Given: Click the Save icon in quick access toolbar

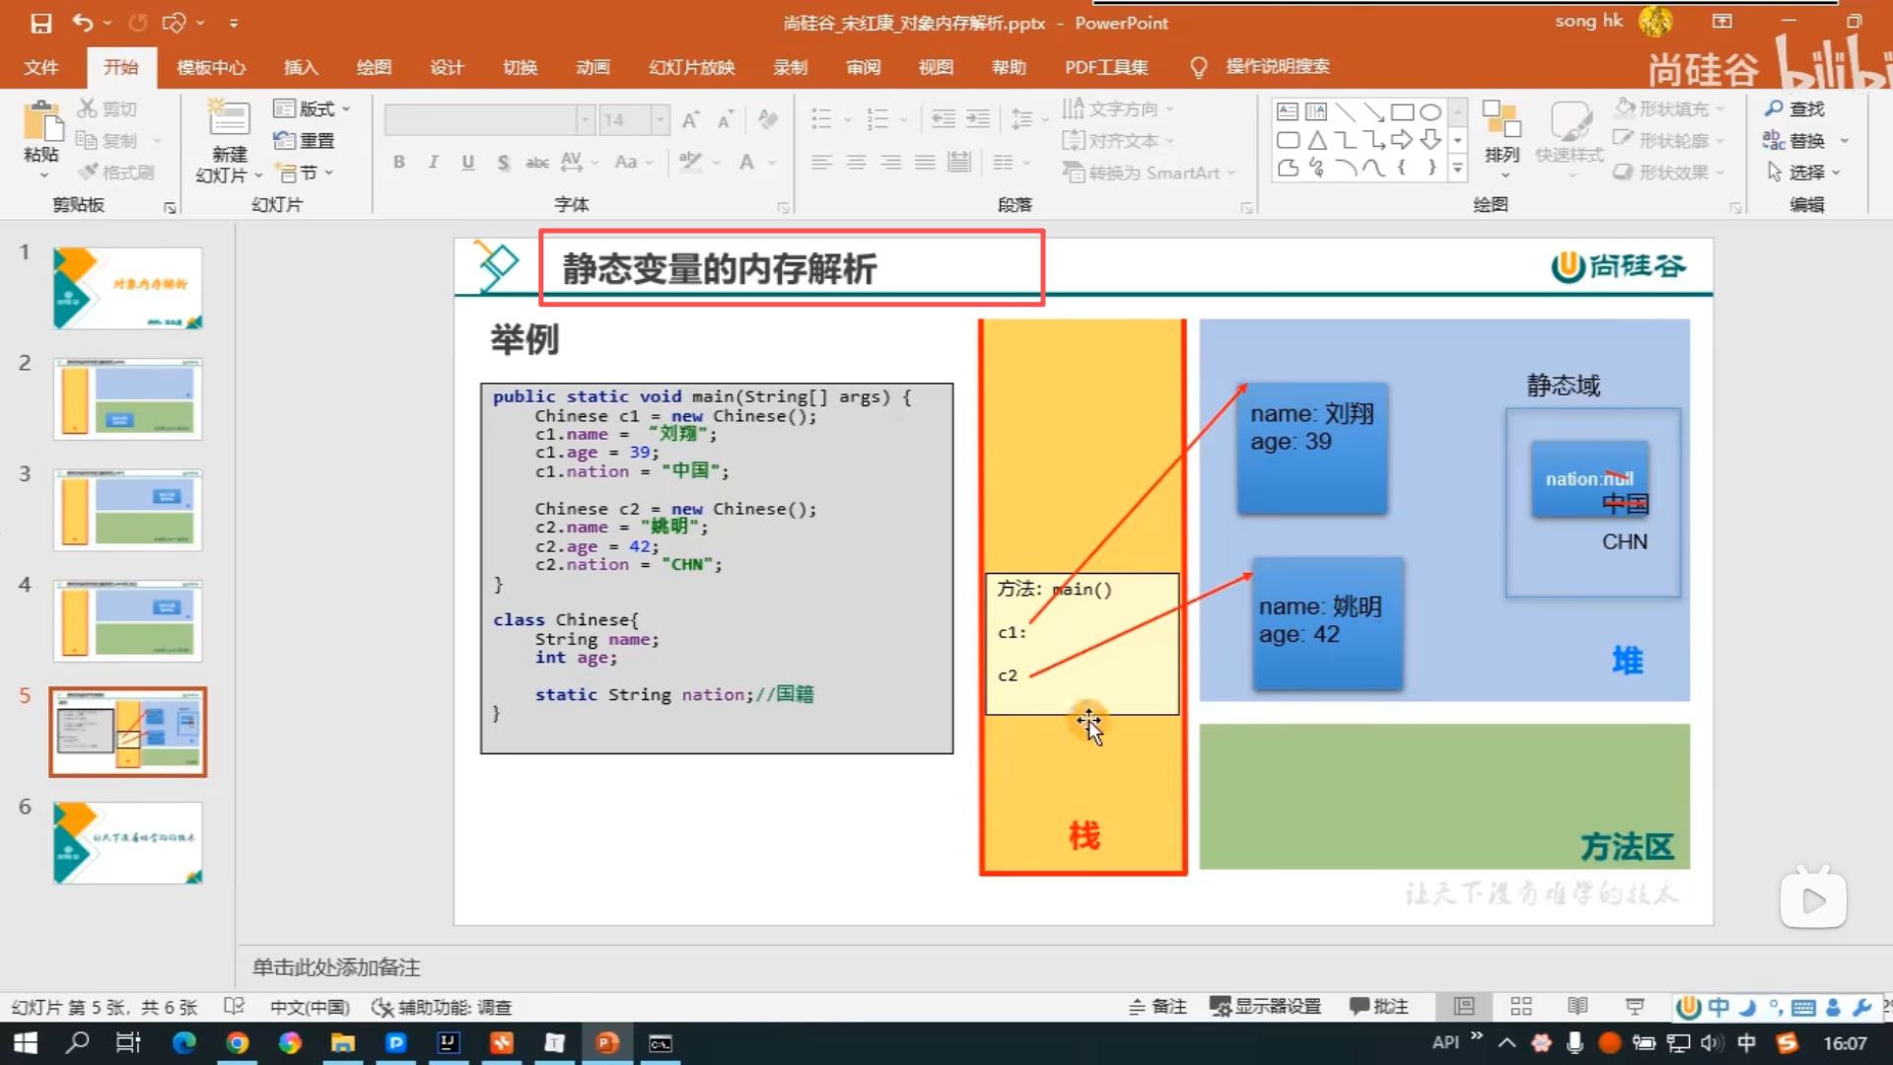Looking at the screenshot, I should [x=40, y=23].
